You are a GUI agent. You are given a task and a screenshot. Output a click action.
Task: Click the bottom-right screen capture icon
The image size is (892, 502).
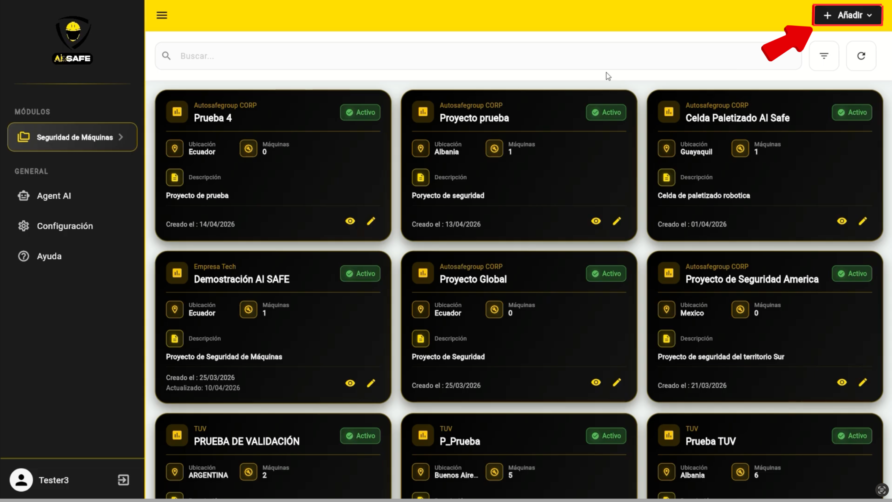(x=882, y=490)
